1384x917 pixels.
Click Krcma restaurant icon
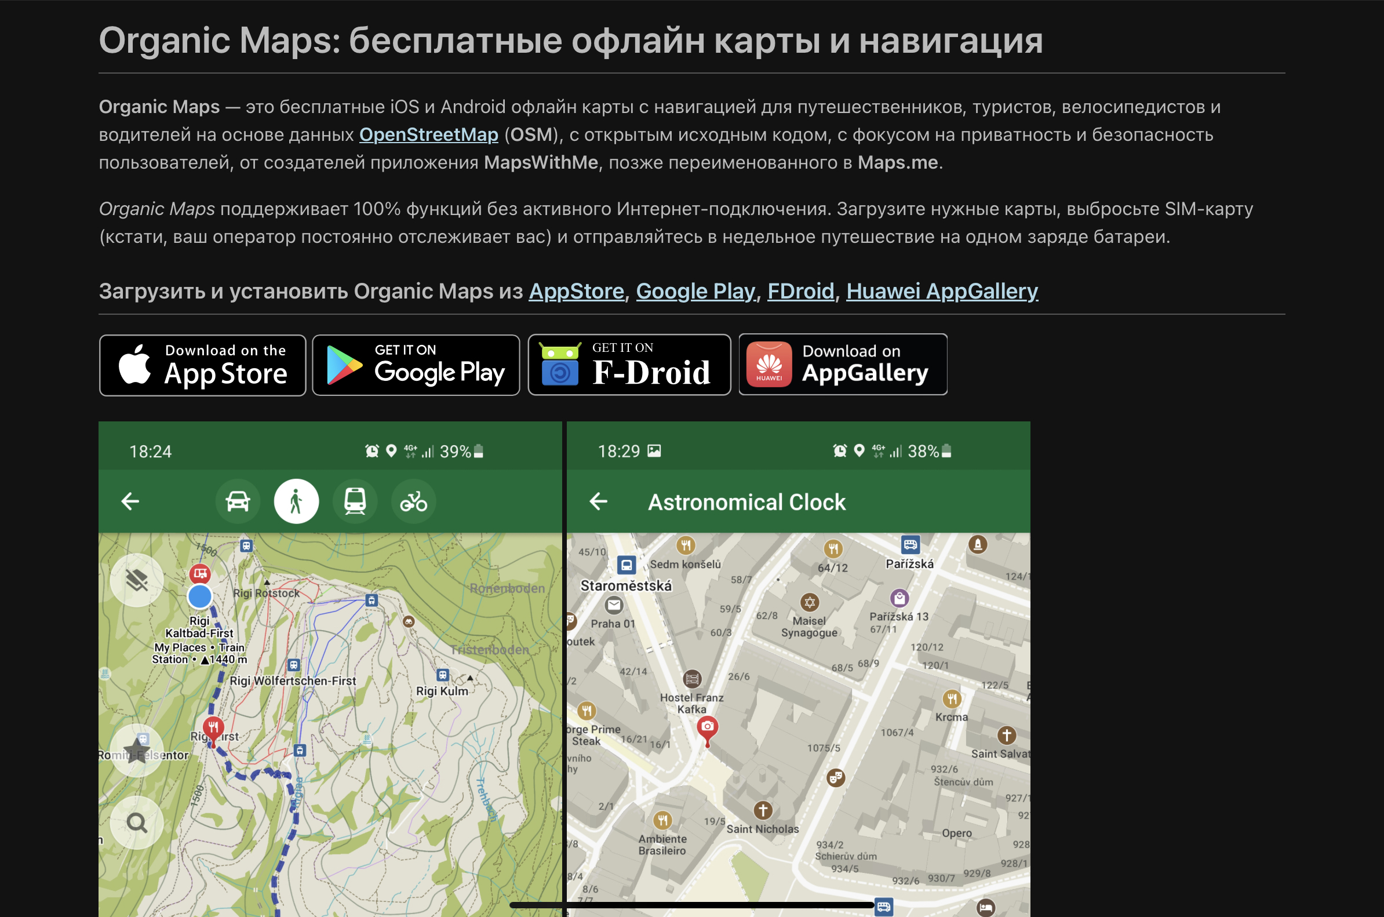(x=952, y=698)
